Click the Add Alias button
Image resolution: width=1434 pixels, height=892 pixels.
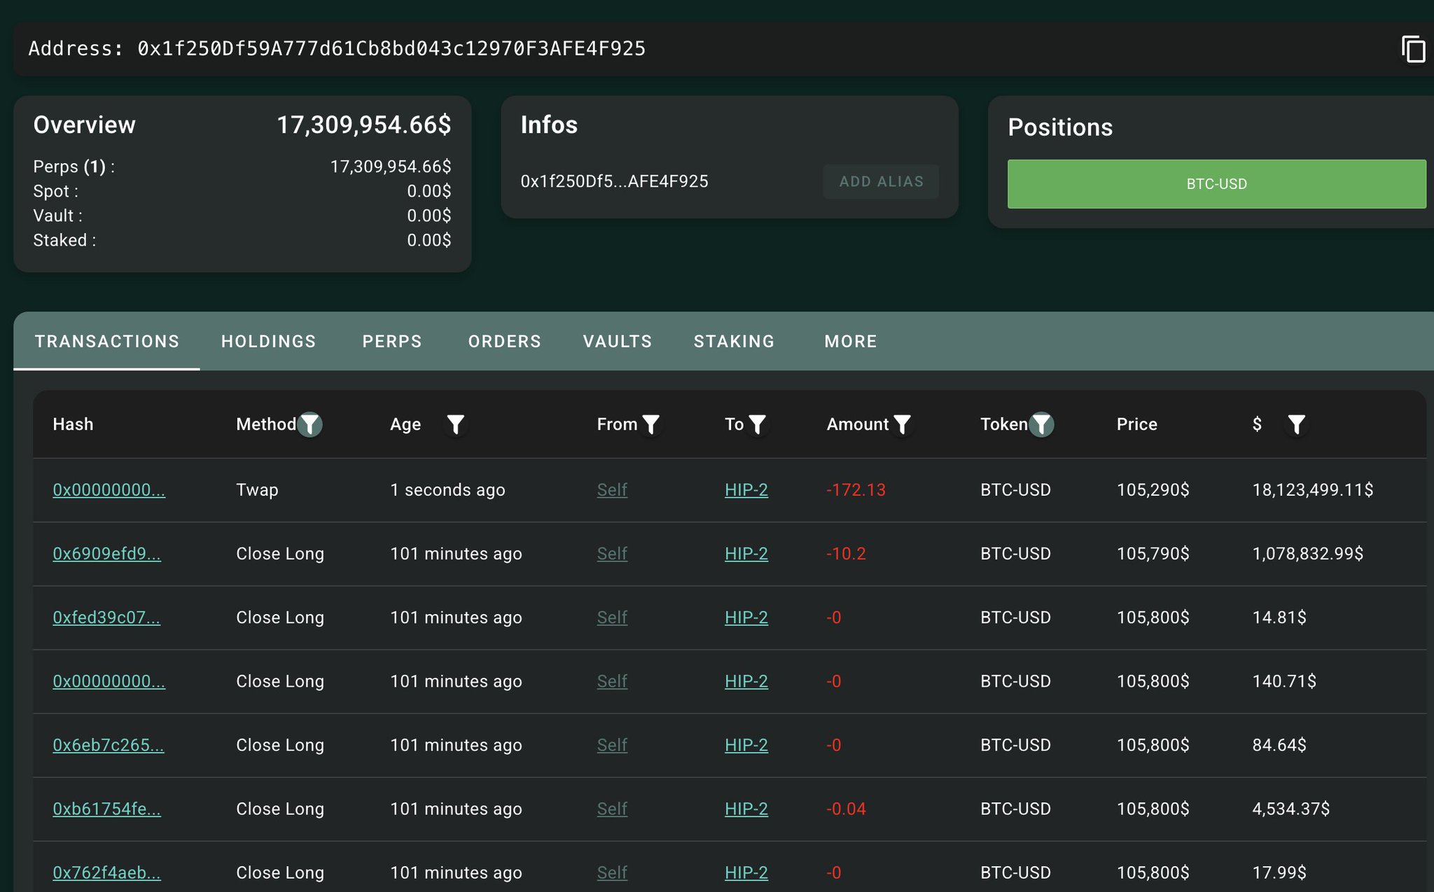(x=881, y=182)
